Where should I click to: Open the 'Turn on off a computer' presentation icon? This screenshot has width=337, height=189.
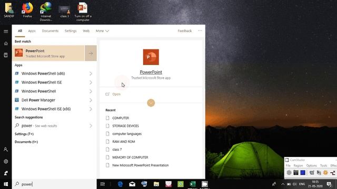click(x=83, y=12)
